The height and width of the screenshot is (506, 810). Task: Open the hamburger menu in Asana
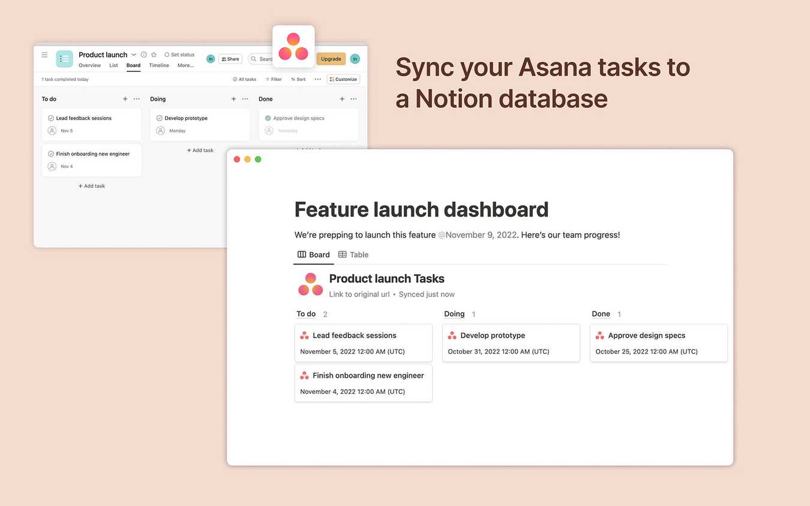[44, 55]
